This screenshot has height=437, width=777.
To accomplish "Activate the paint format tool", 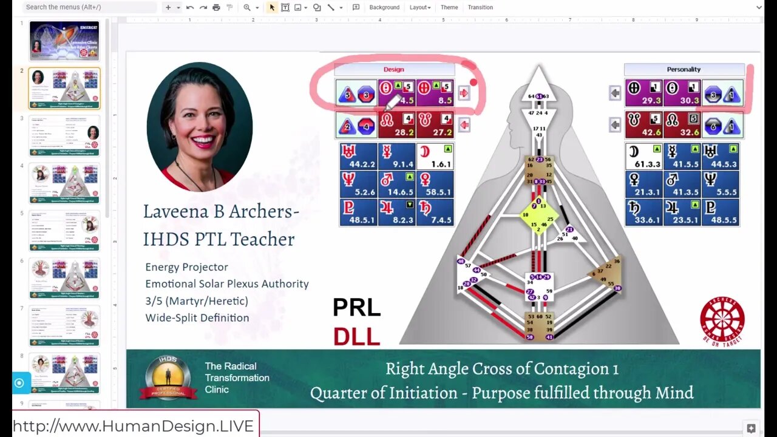I will point(229,7).
